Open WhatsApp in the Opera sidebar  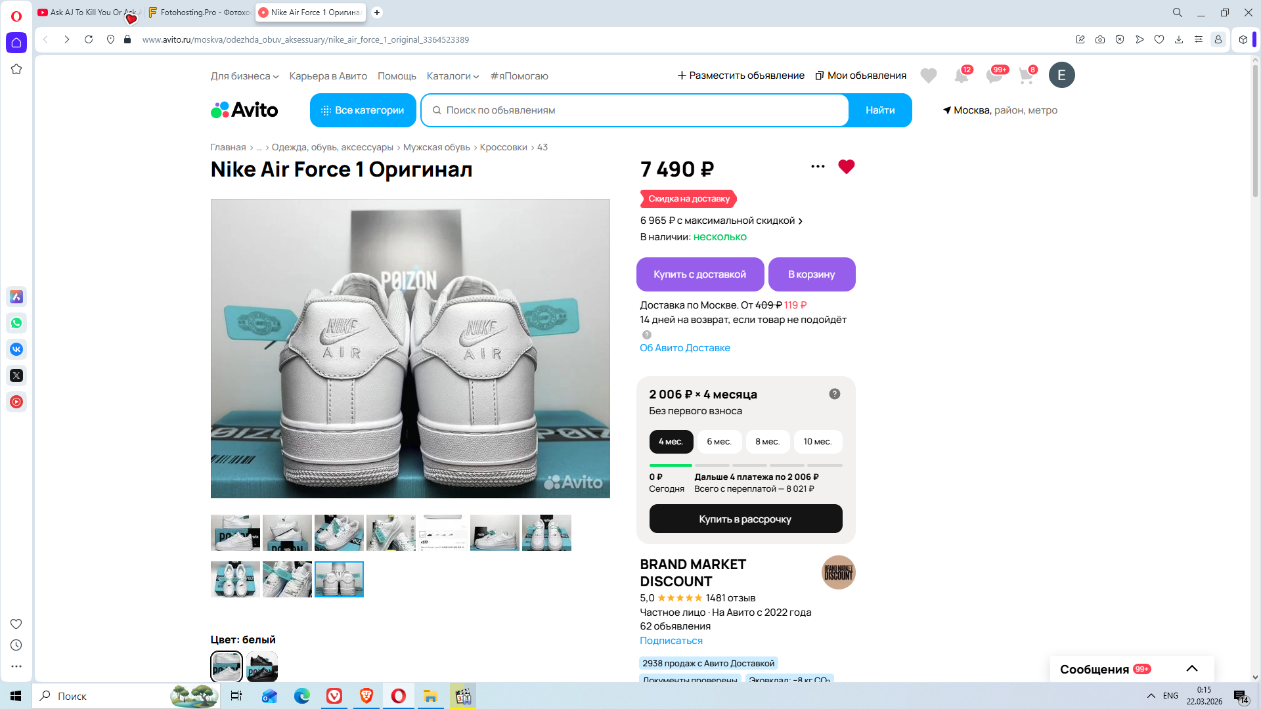16,323
